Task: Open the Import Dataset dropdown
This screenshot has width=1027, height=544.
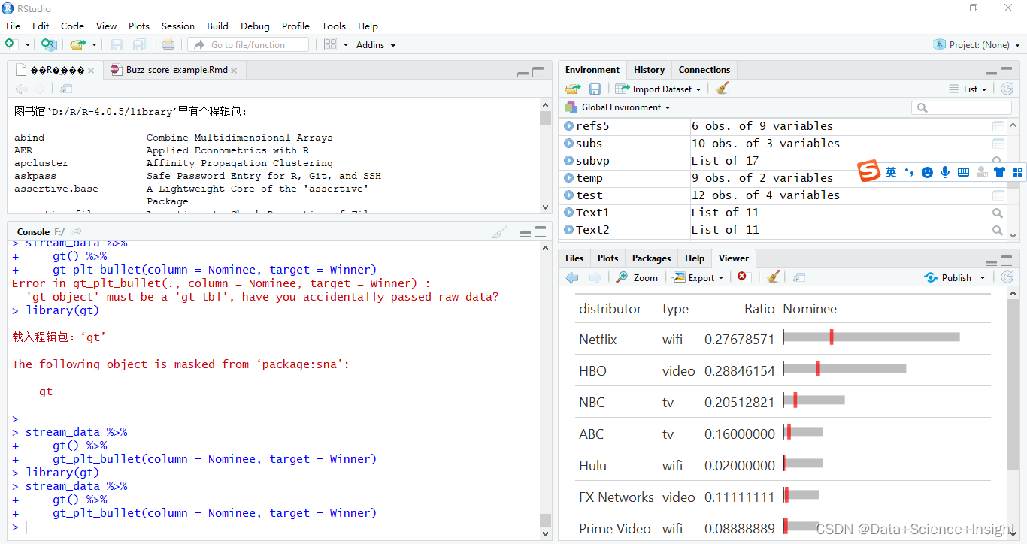Action: tap(659, 89)
